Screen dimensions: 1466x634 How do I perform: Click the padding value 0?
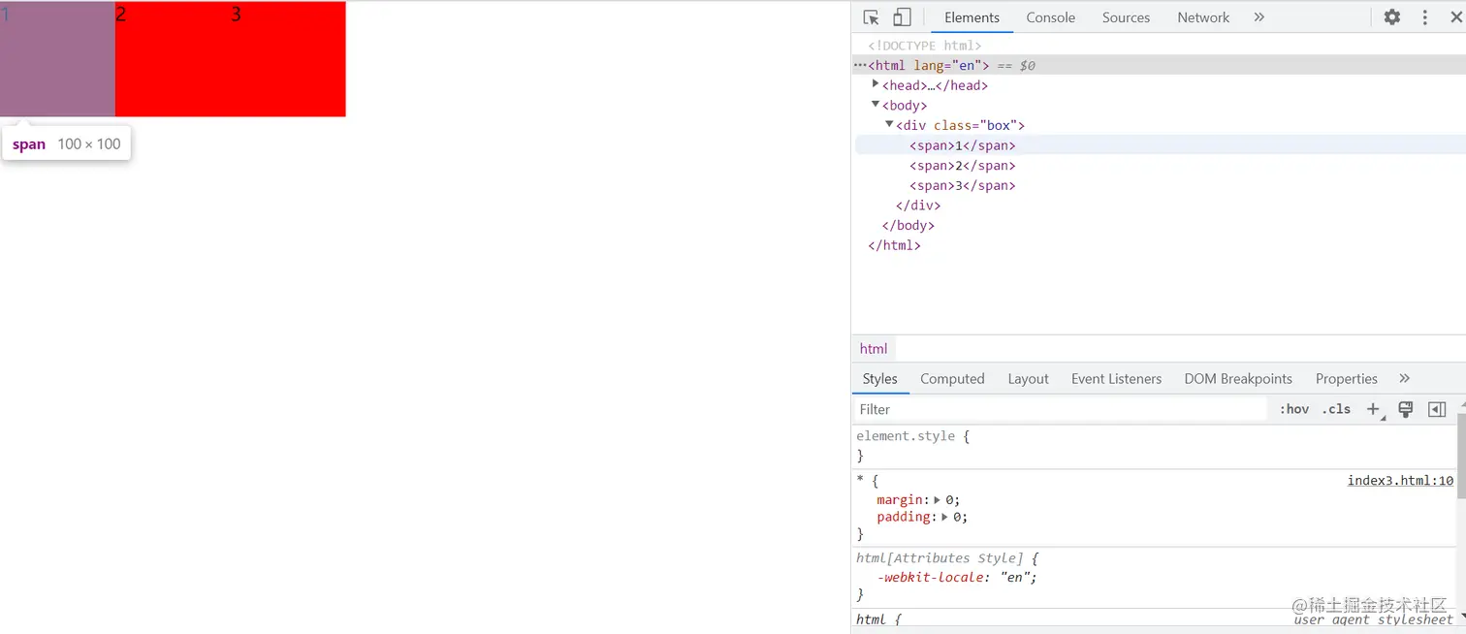point(959,518)
